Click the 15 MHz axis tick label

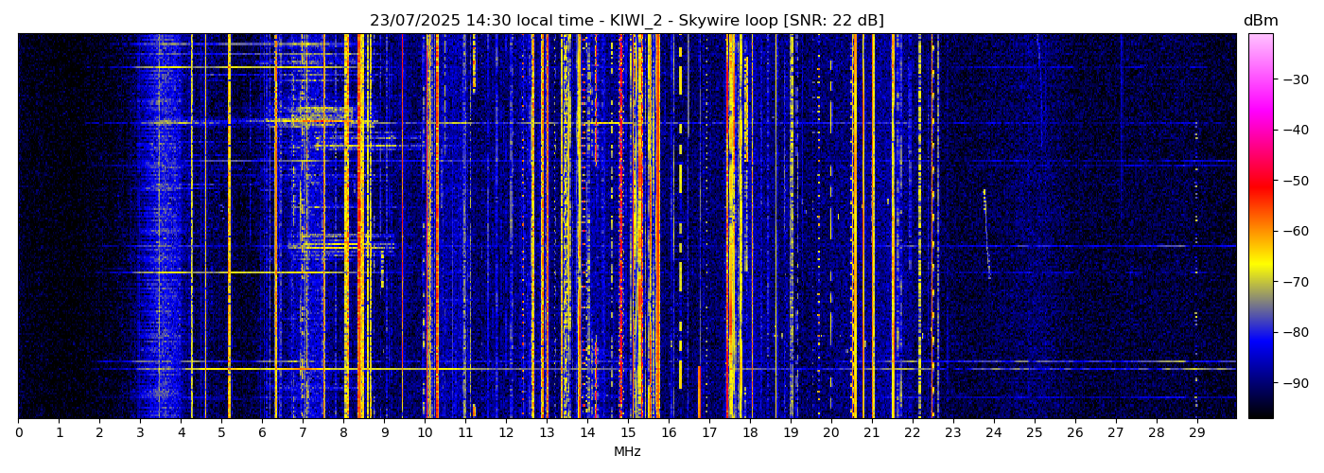coord(628,433)
